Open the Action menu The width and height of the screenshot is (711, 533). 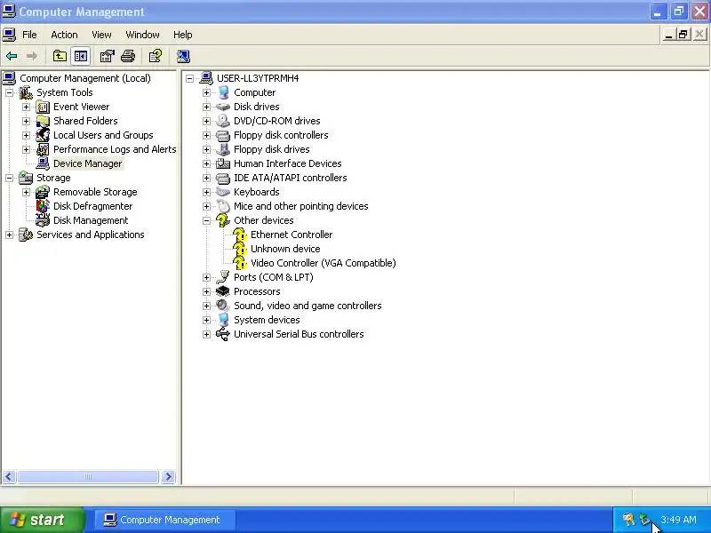click(64, 35)
